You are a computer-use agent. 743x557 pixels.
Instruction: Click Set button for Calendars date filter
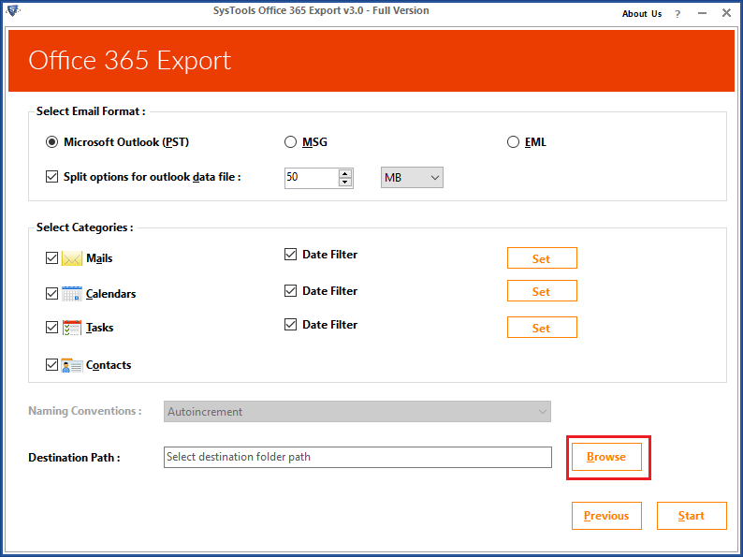coord(542,291)
